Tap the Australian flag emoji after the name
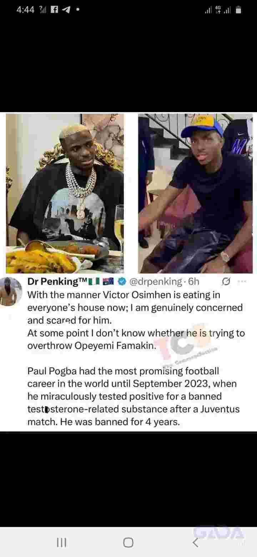 (108, 282)
